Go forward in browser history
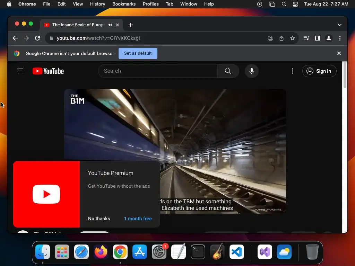Viewport: 355px width, 266px height. pos(26,38)
